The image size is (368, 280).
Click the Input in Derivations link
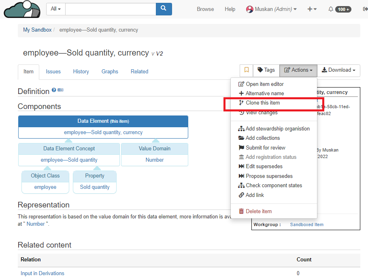(x=43, y=274)
